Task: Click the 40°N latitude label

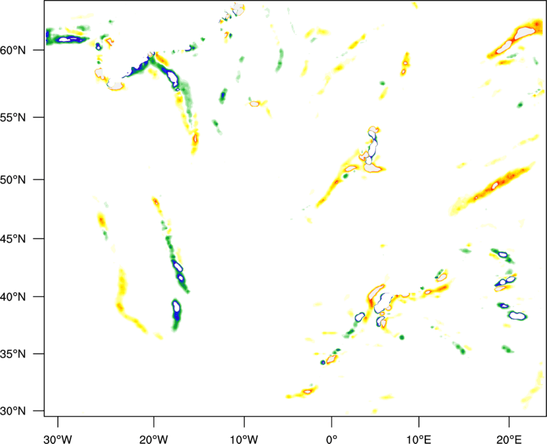Action: 13,297
